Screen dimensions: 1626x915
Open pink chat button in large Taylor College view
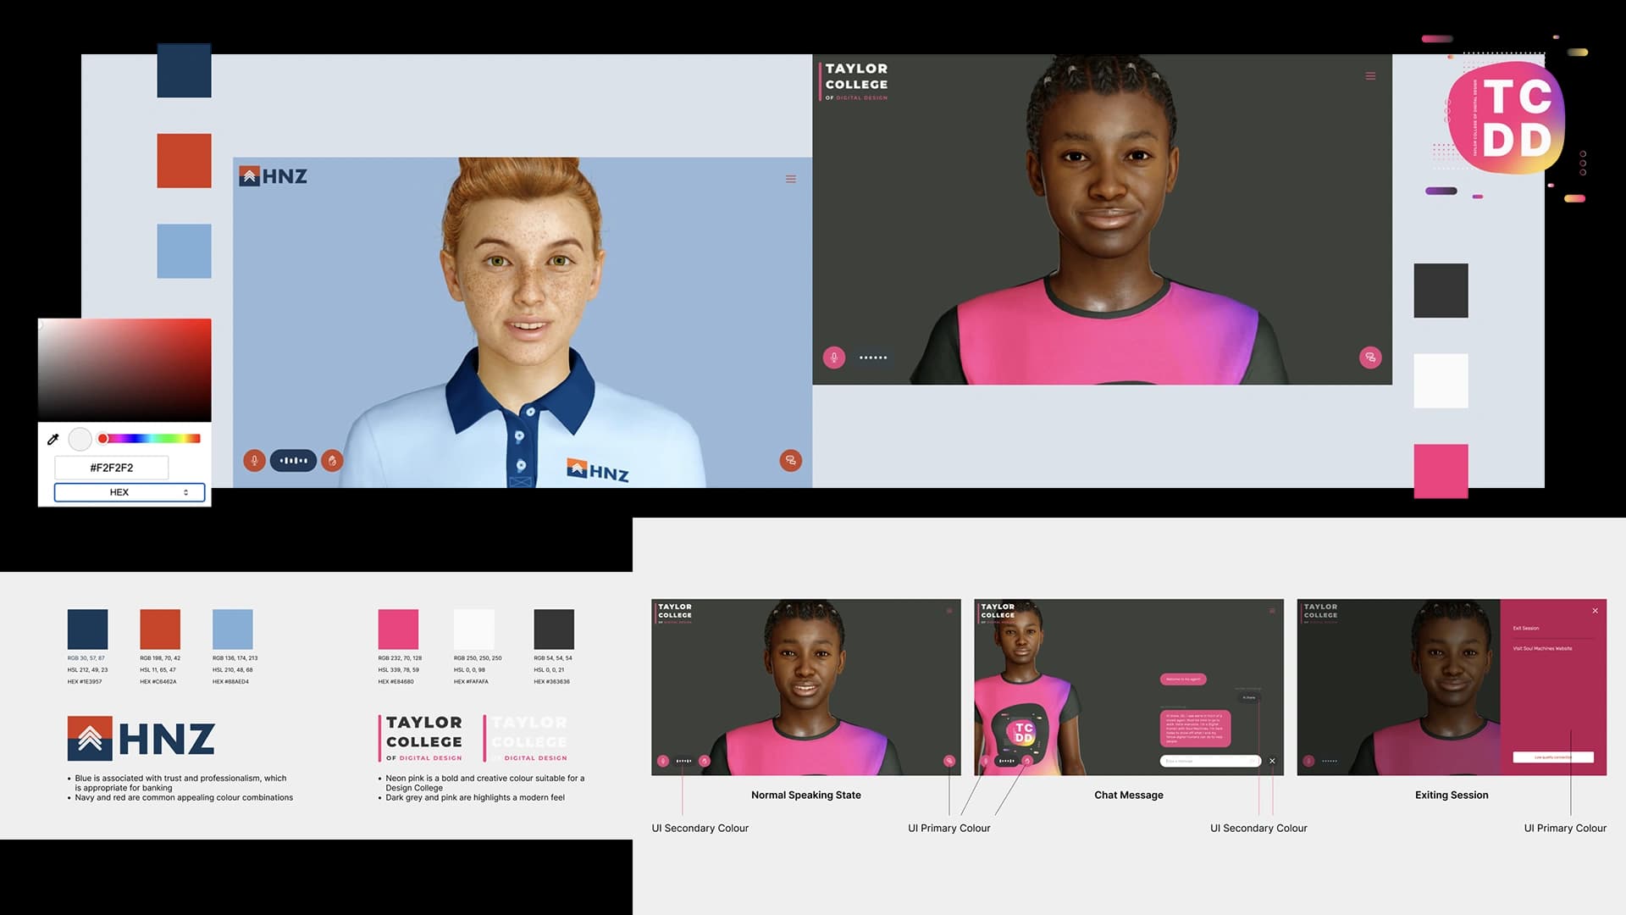coord(1370,358)
